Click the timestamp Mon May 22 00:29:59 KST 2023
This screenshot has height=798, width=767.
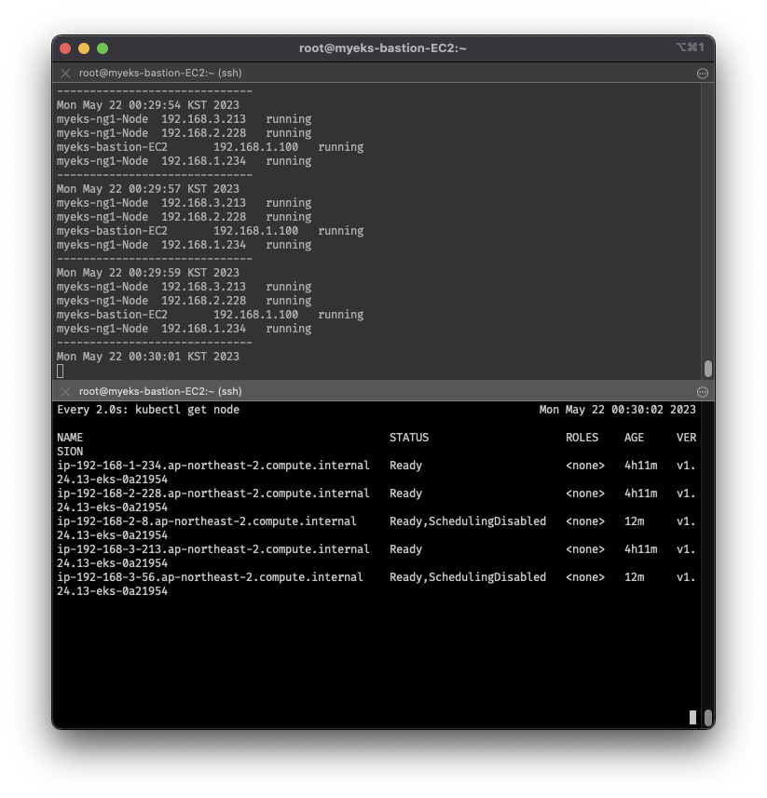pyautogui.click(x=147, y=273)
